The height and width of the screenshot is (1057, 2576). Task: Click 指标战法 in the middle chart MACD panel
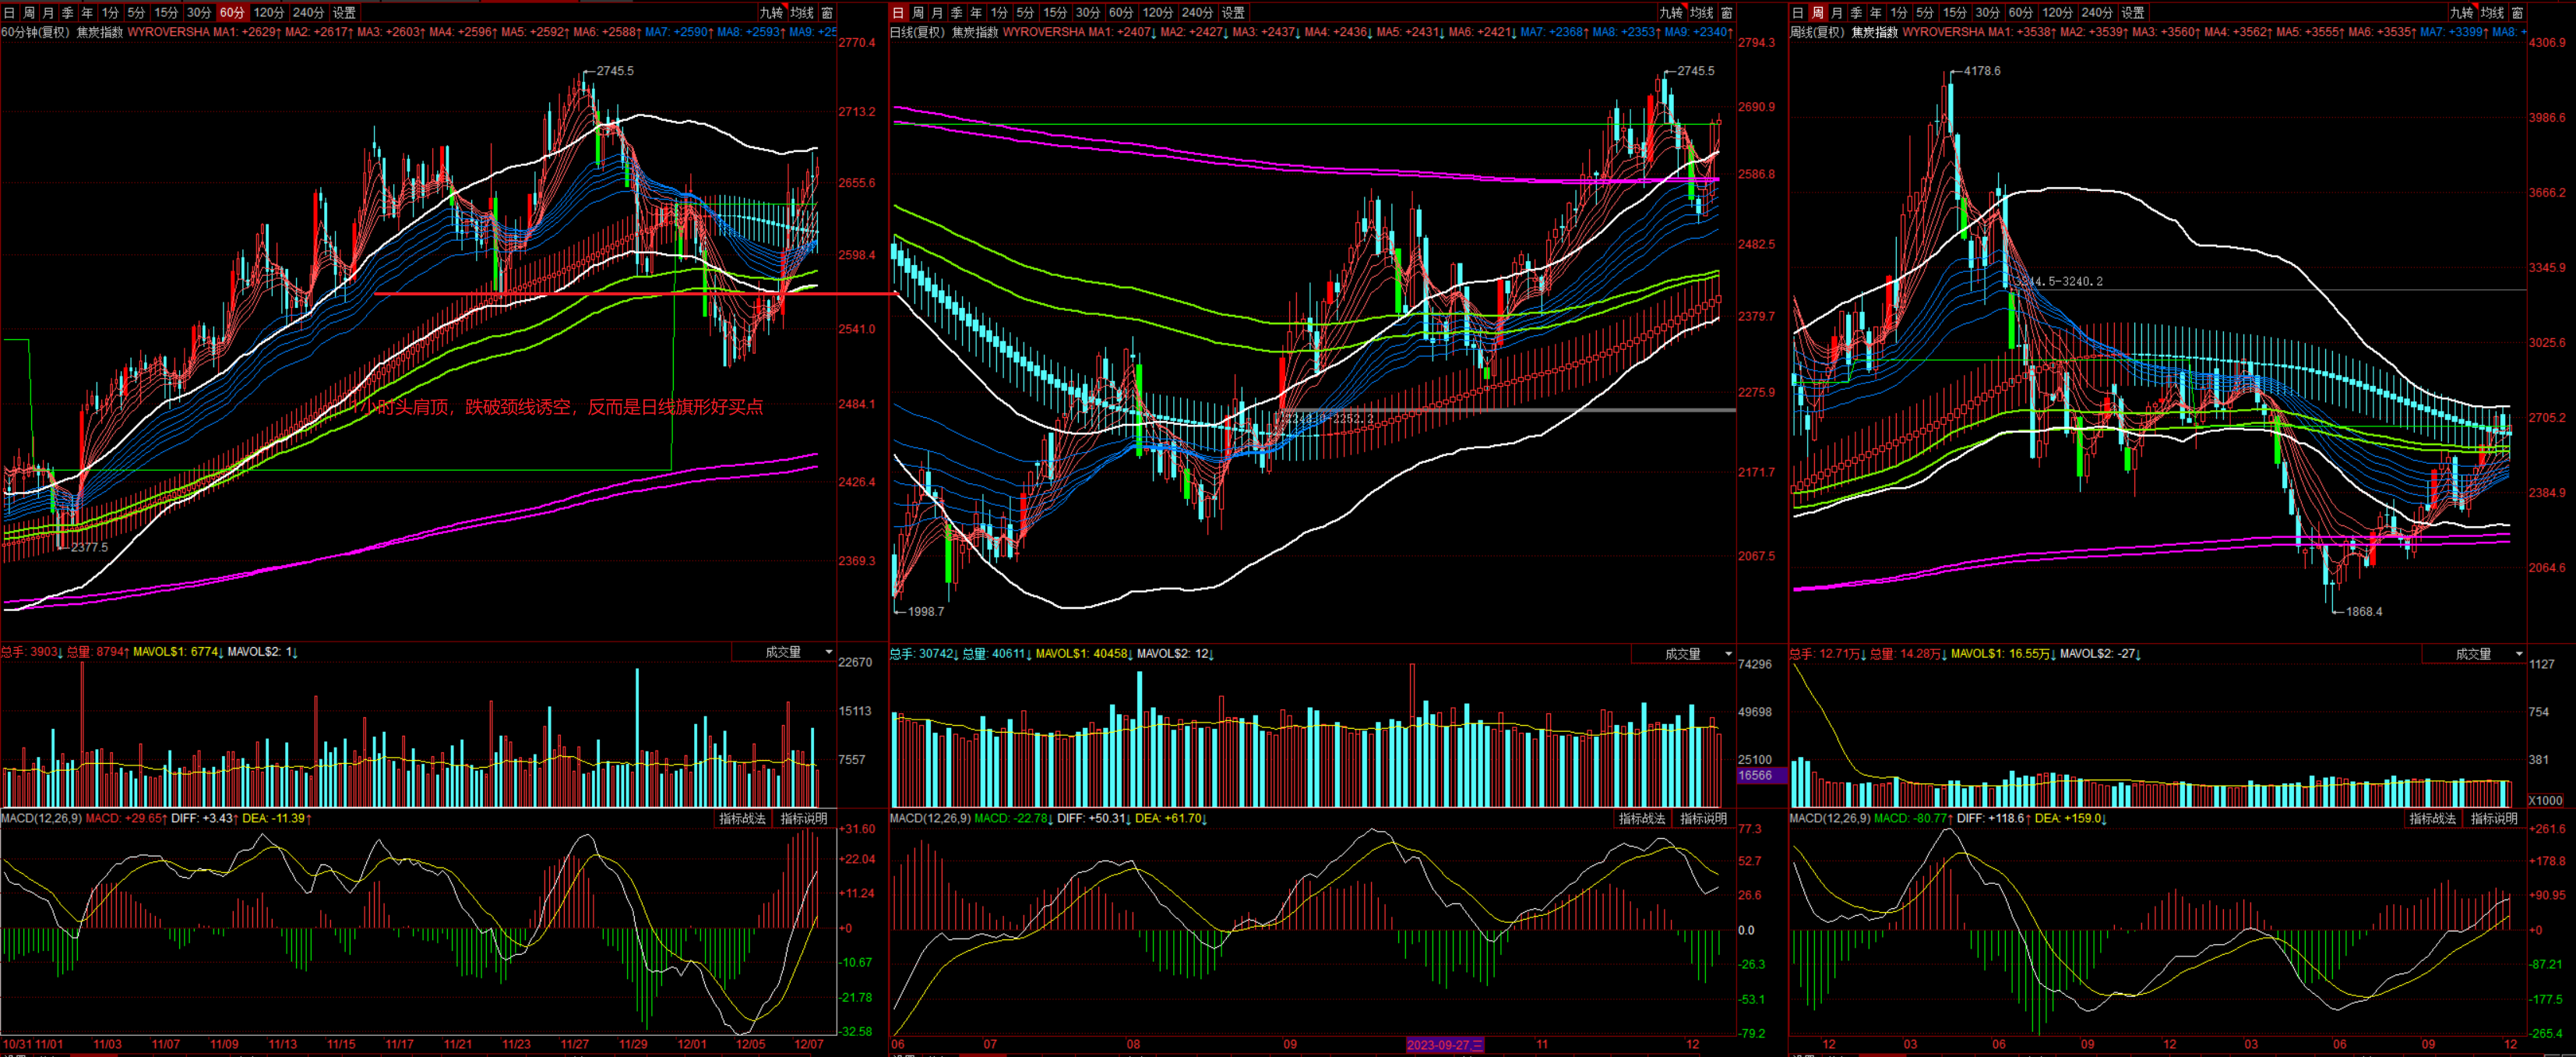click(1642, 818)
